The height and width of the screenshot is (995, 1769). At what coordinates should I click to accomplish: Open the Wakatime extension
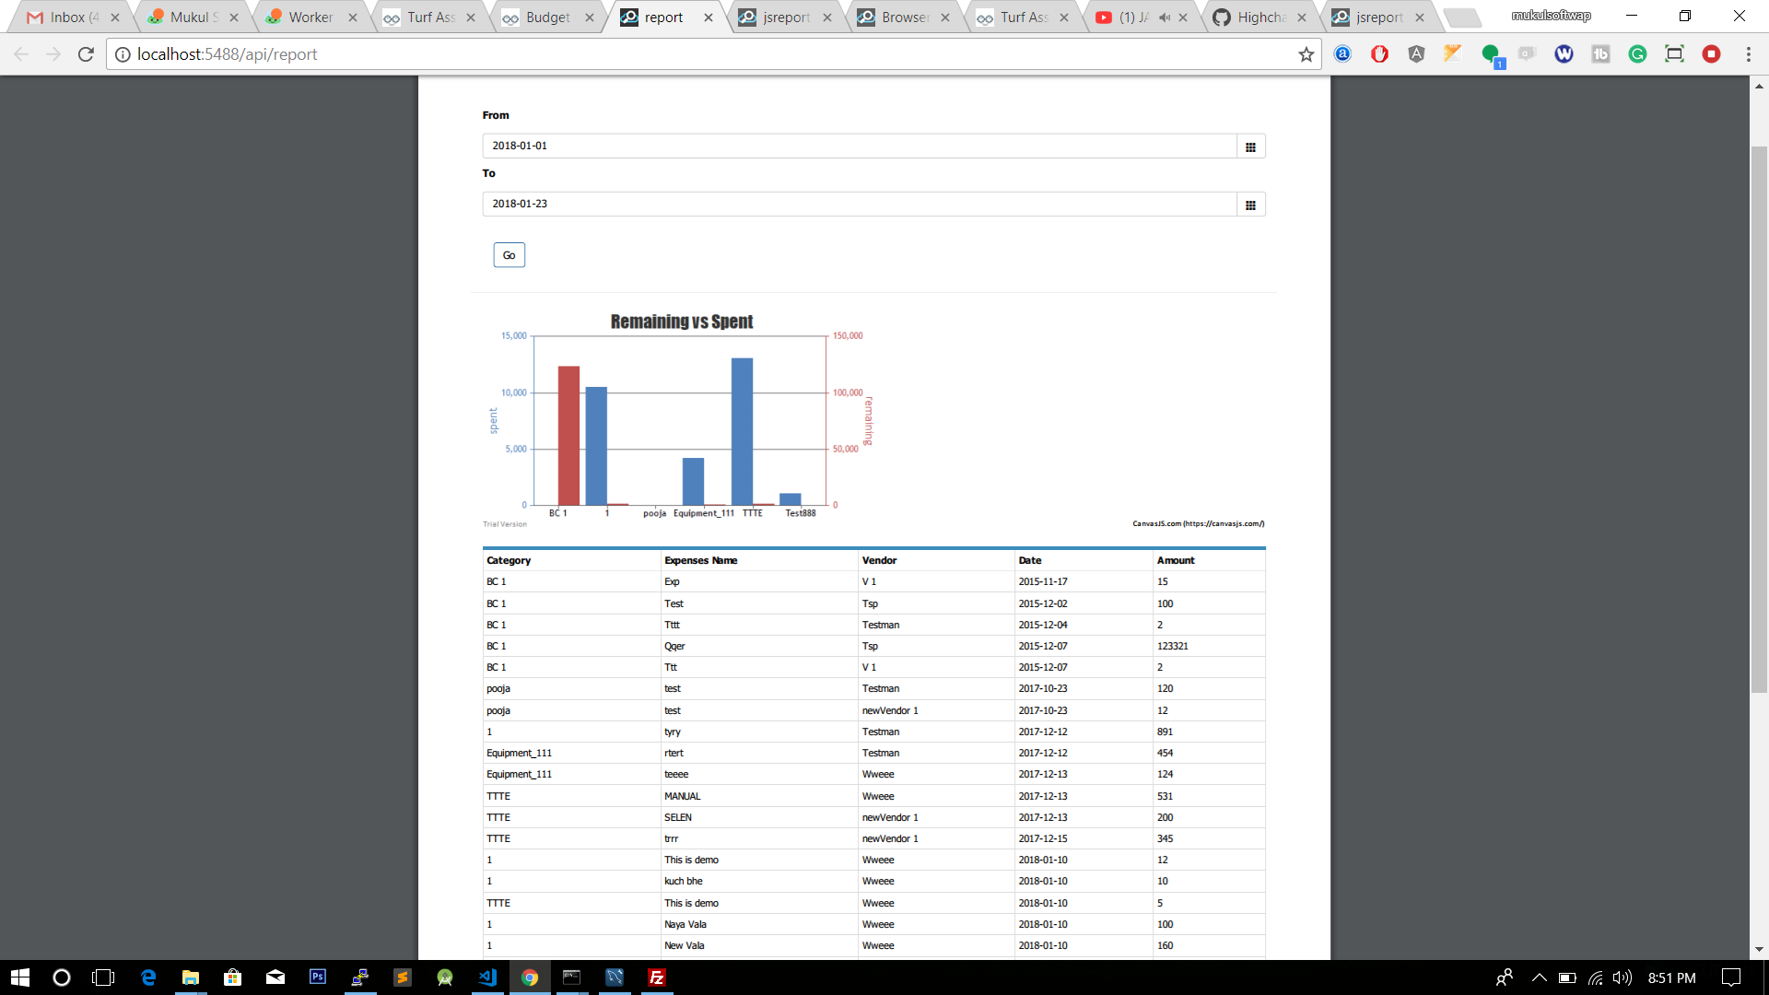1564,54
